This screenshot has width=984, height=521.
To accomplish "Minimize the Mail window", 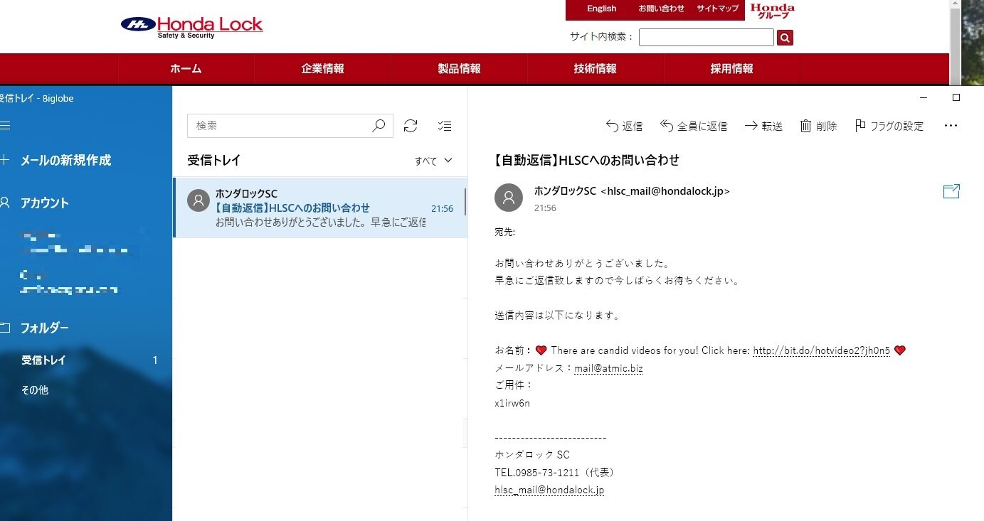I will (x=924, y=97).
